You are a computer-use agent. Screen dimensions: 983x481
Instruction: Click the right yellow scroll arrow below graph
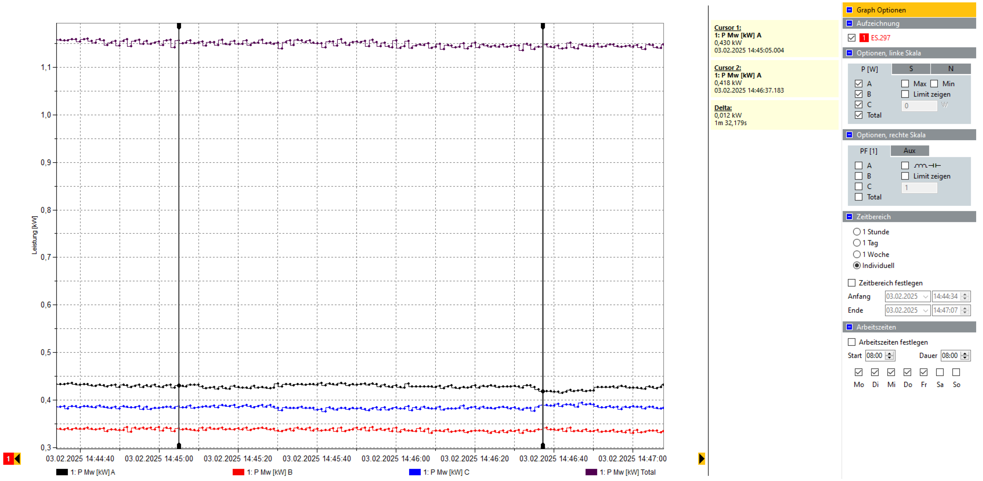[x=701, y=458]
